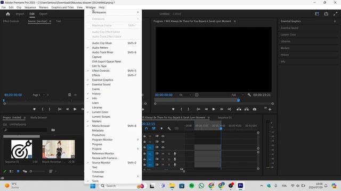The height and width of the screenshot is (191, 341).
Task: Switch Project panel to list view
Action: tap(12, 171)
